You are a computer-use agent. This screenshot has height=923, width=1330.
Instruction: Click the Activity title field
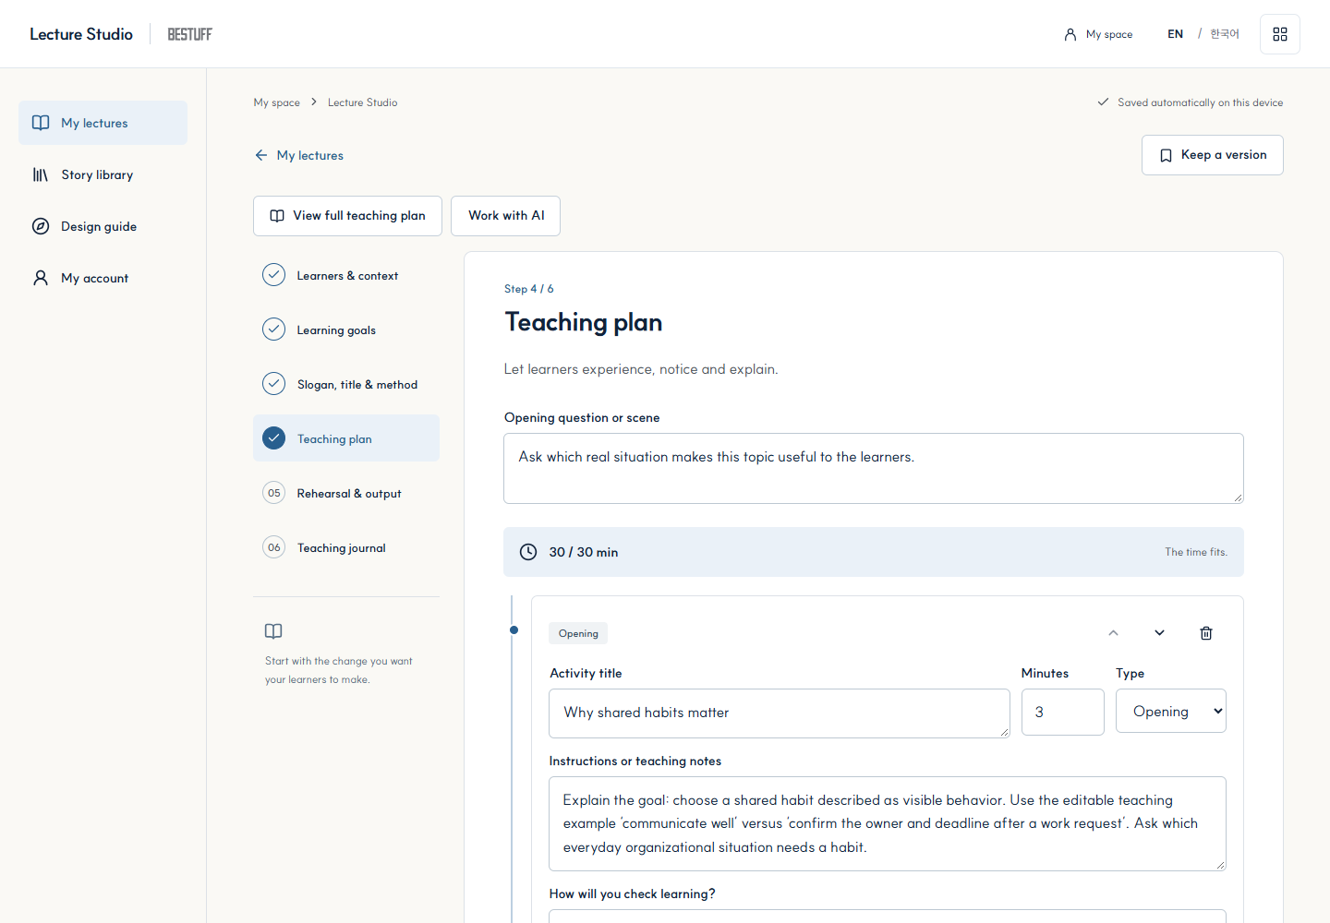[780, 713]
